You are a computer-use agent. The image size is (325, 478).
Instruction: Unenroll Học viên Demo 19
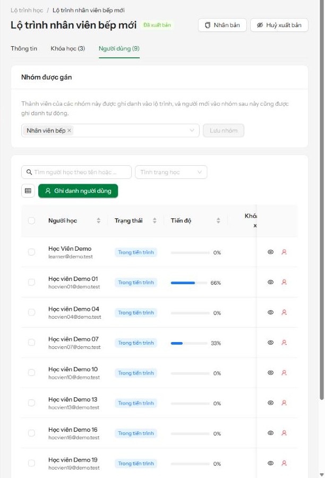[284, 463]
